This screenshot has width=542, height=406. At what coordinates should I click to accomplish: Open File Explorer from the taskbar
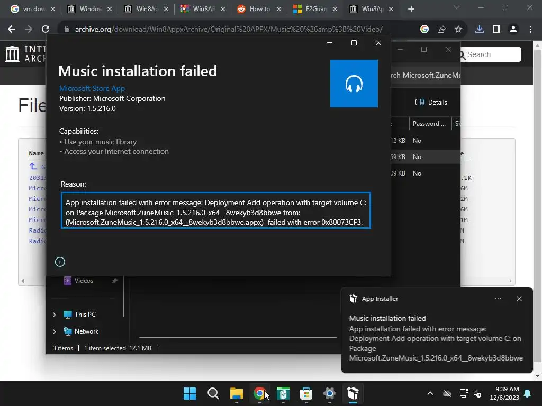(237, 393)
